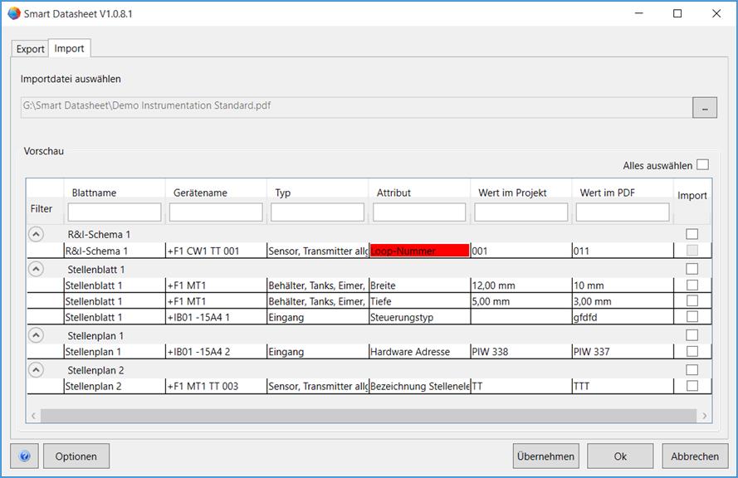Screen dimensions: 738x478
Task: Select the '12,00 mm' project value cell
Action: point(521,285)
